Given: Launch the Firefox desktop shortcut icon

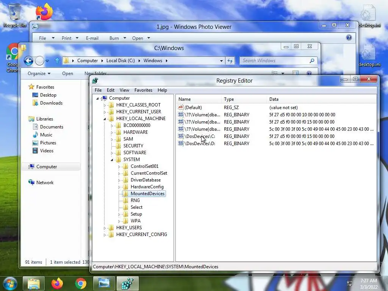Looking at the screenshot, I should coord(44,11).
